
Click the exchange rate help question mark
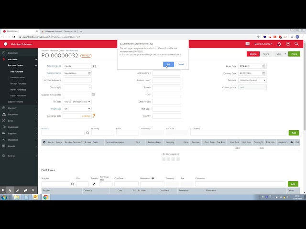(94, 116)
